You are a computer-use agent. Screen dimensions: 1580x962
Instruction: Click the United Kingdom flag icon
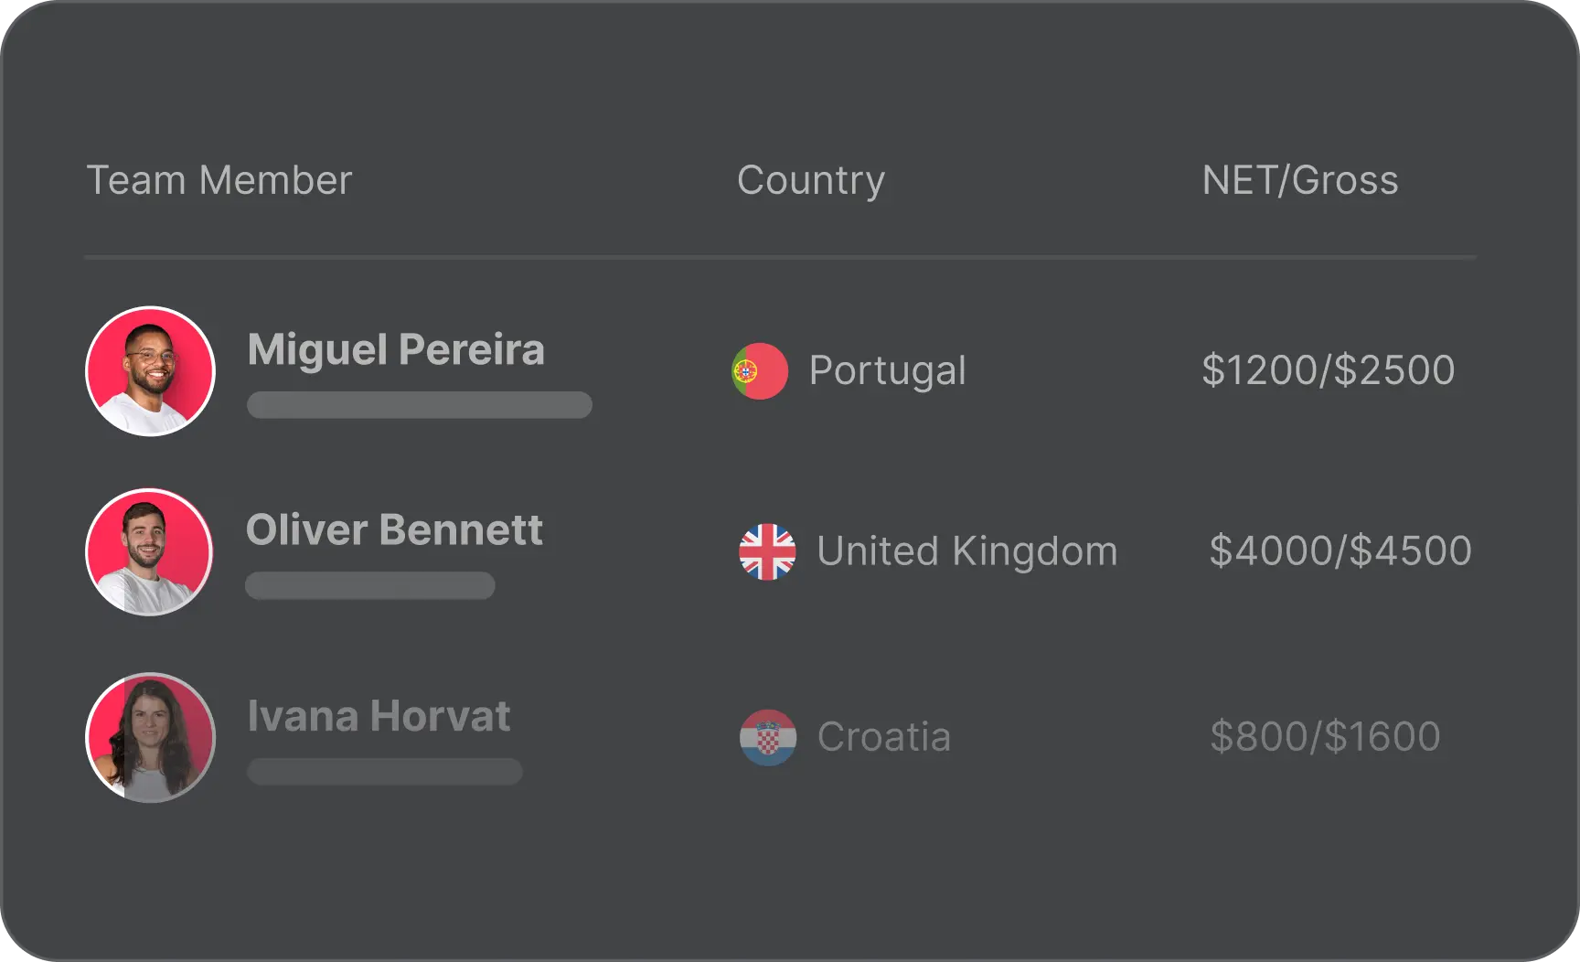click(x=767, y=551)
